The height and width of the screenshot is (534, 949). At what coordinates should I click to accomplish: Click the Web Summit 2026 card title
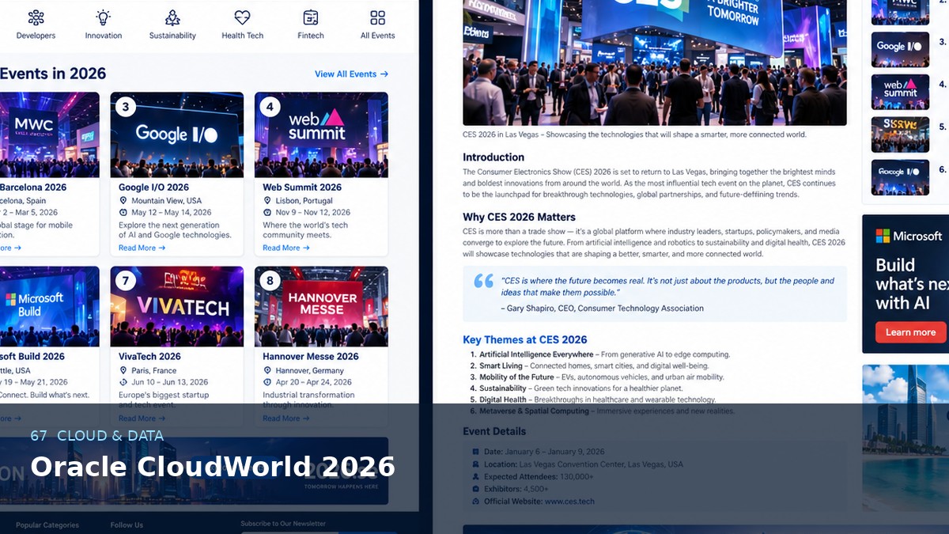tap(302, 187)
